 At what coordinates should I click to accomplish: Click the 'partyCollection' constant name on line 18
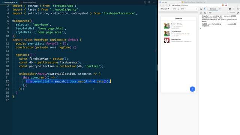coord(42,66)
